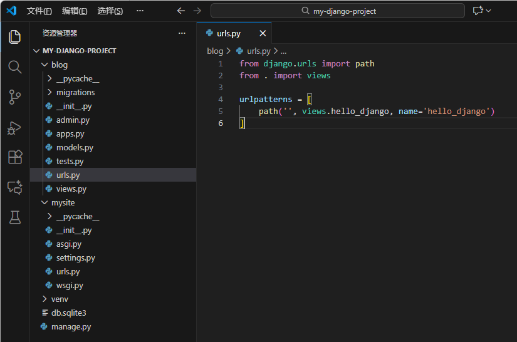
Task: Open the Search view in activity bar
Action: point(14,67)
